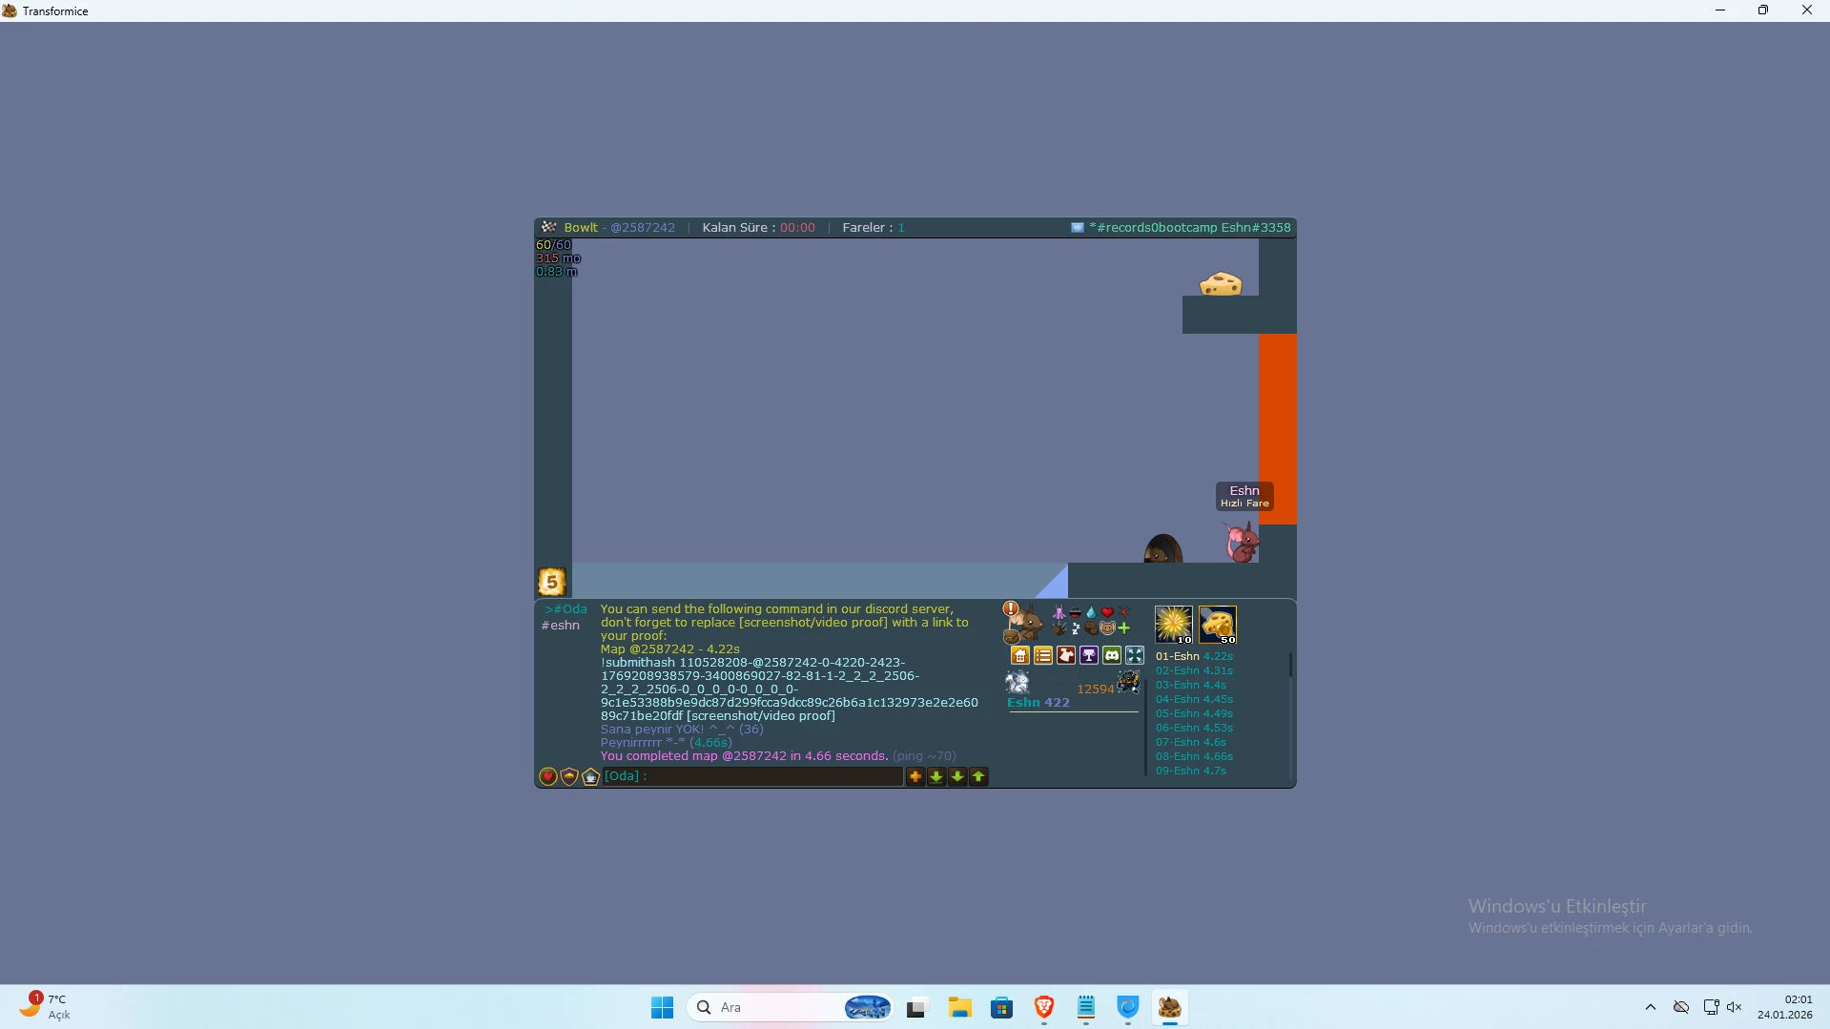Click the room name #records0bootcamp Eshn#3358
This screenshot has height=1029, width=1830.
[1190, 228]
